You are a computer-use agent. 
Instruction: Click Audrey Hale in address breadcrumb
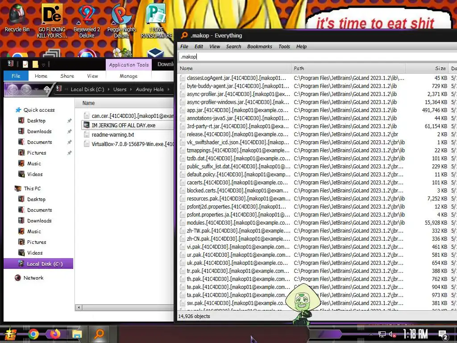150,89
